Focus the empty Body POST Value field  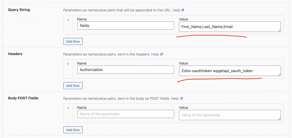click(x=229, y=115)
